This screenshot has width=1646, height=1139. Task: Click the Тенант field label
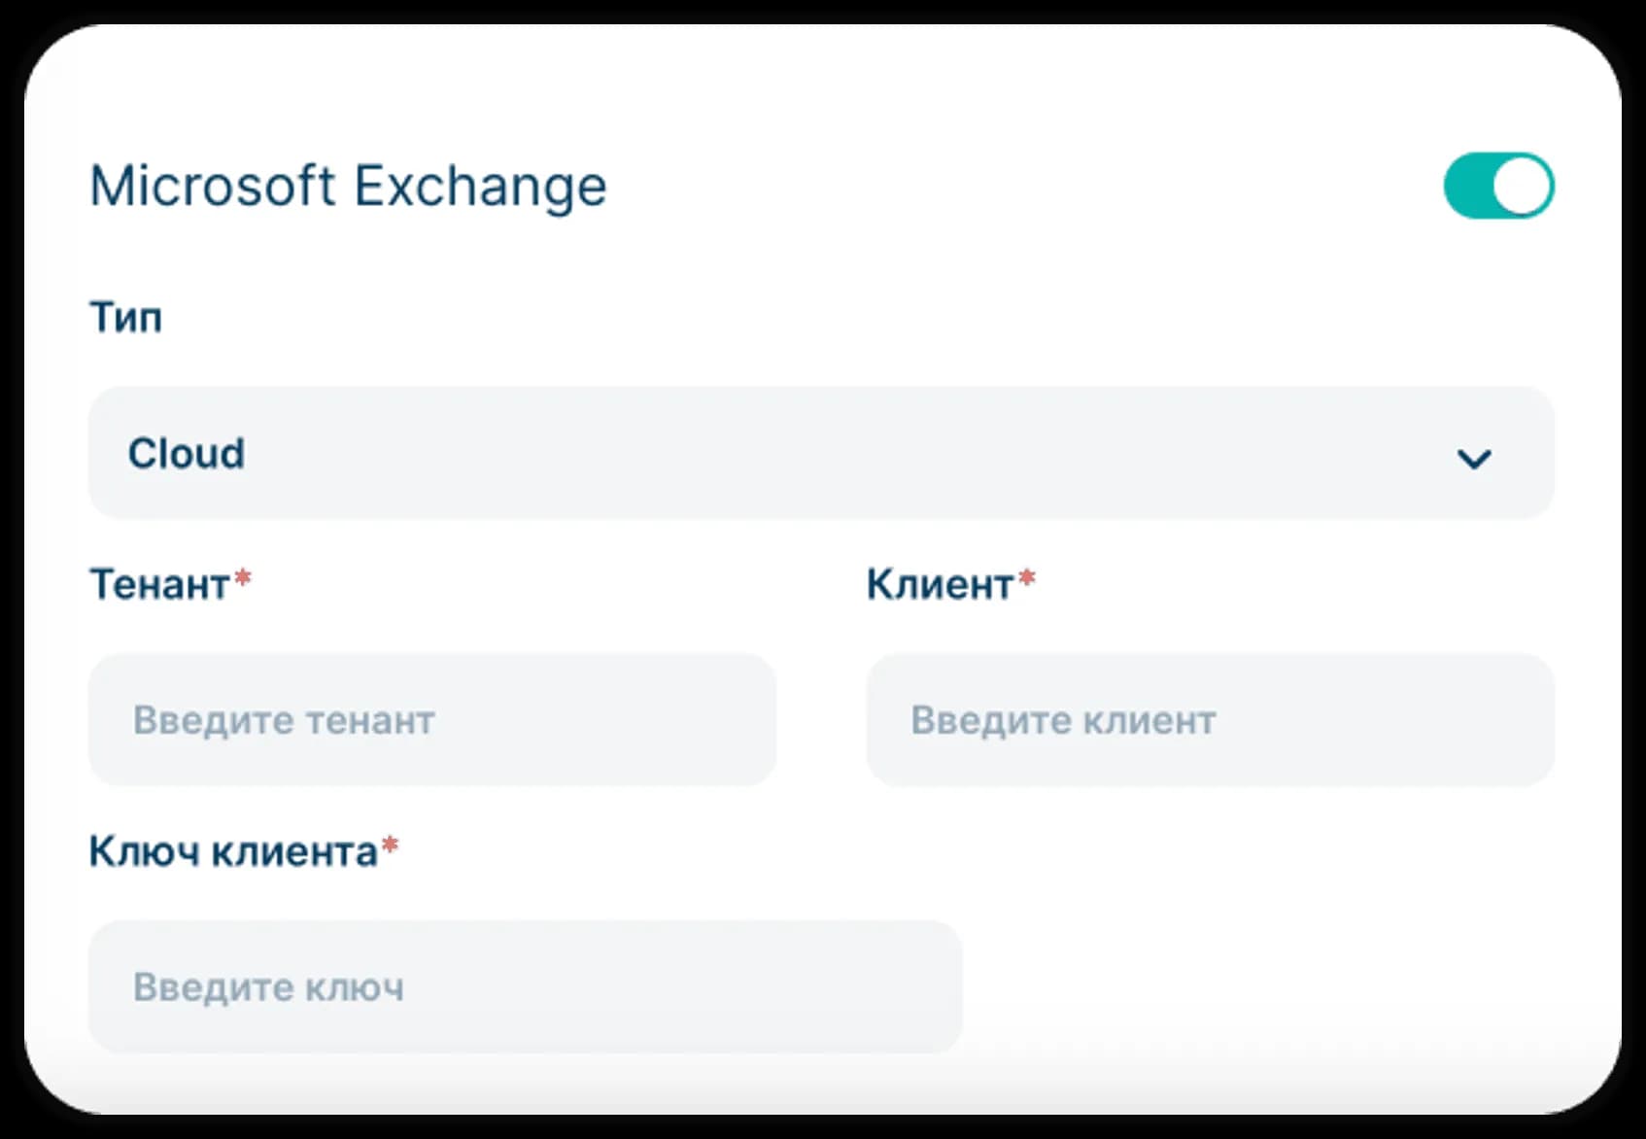(159, 585)
